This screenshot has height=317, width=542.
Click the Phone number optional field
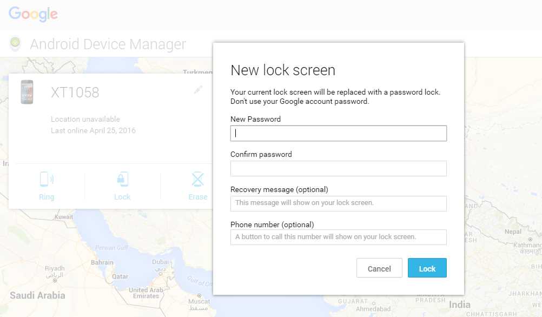point(338,237)
